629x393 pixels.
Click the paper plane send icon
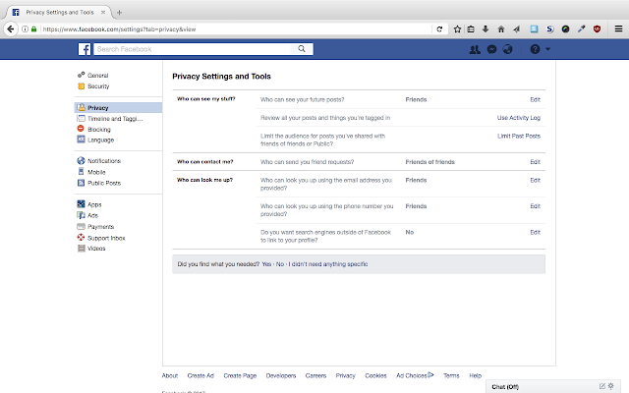(517, 28)
